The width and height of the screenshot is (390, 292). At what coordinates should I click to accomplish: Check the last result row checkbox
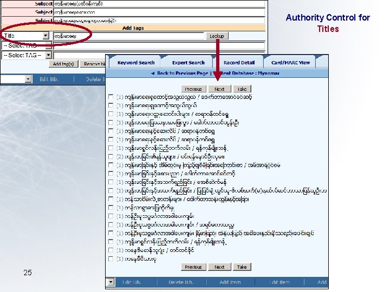click(x=111, y=258)
